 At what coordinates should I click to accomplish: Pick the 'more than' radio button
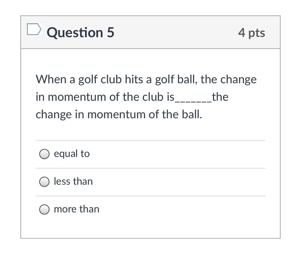44,209
